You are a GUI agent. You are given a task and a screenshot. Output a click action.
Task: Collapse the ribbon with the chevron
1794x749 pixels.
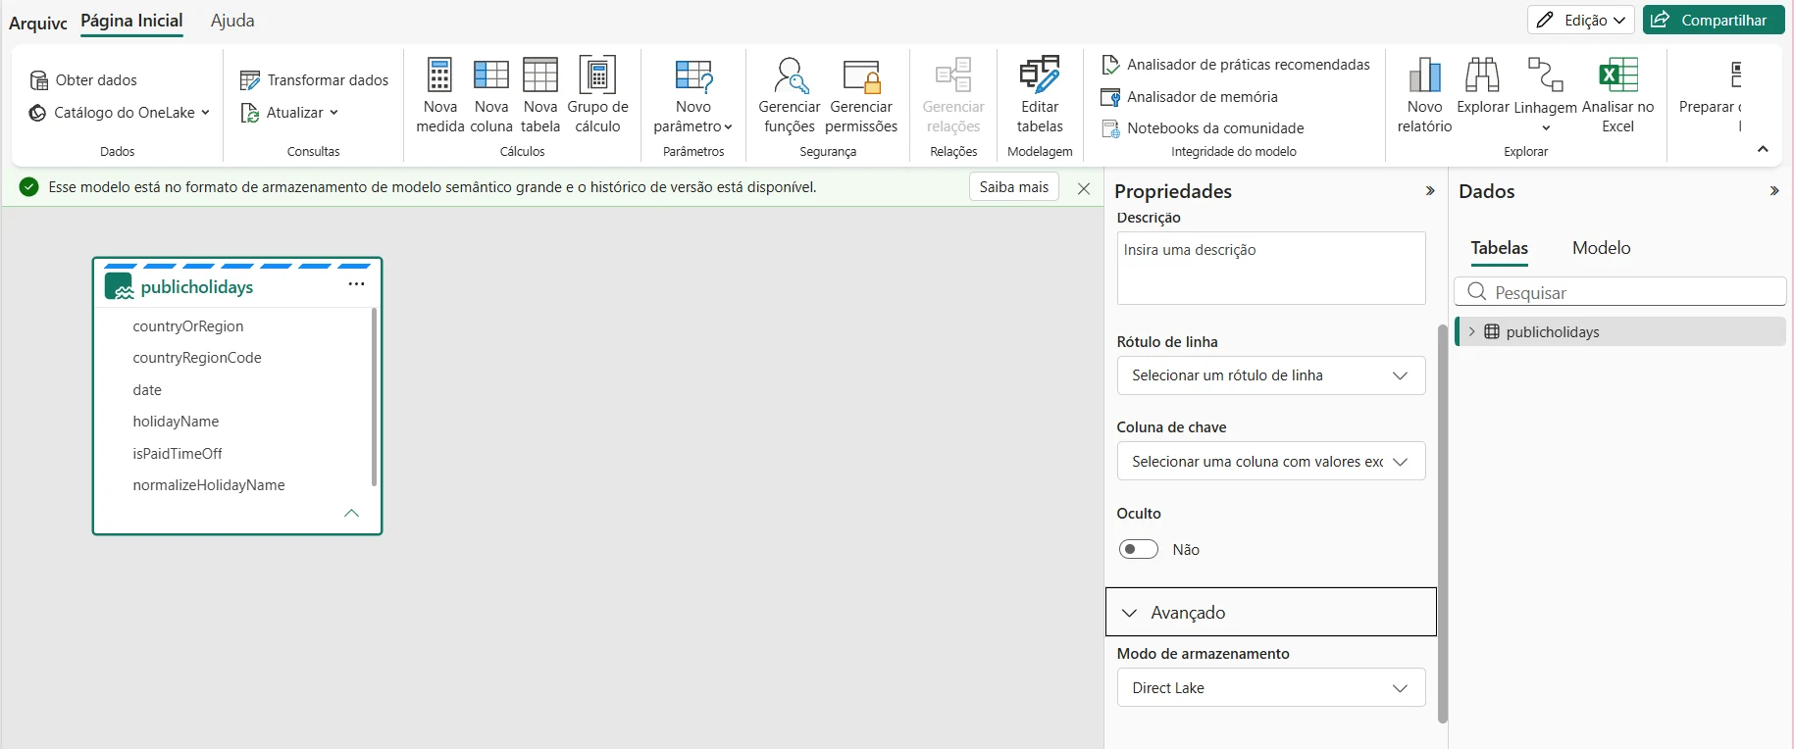[1763, 149]
